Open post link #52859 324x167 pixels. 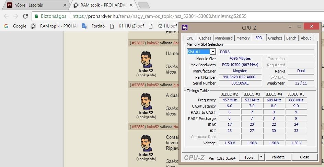138,127
